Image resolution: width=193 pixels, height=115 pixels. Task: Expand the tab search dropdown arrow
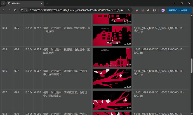(x=3, y=3)
